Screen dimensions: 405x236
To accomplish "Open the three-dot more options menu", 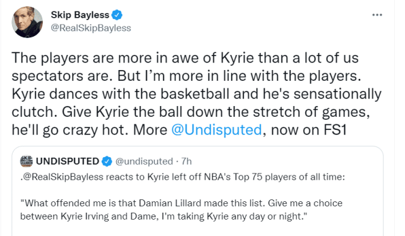I will tap(377, 15).
